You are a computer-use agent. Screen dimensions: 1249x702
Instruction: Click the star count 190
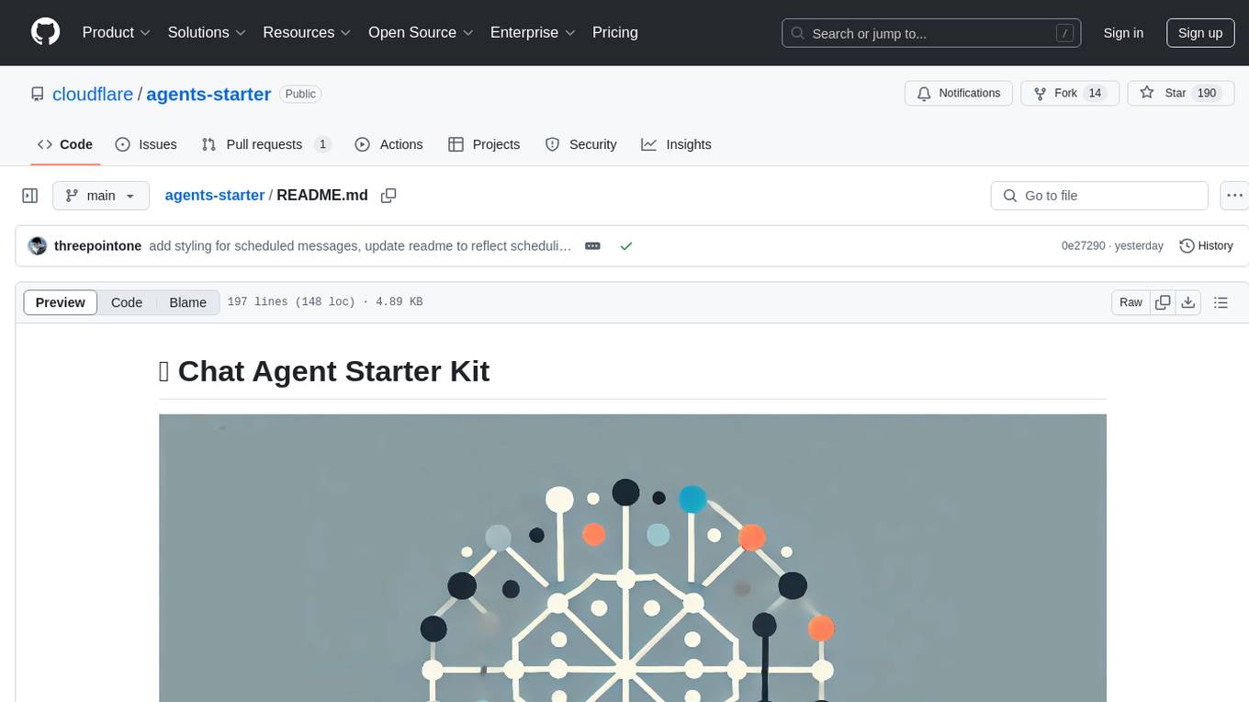click(1207, 94)
